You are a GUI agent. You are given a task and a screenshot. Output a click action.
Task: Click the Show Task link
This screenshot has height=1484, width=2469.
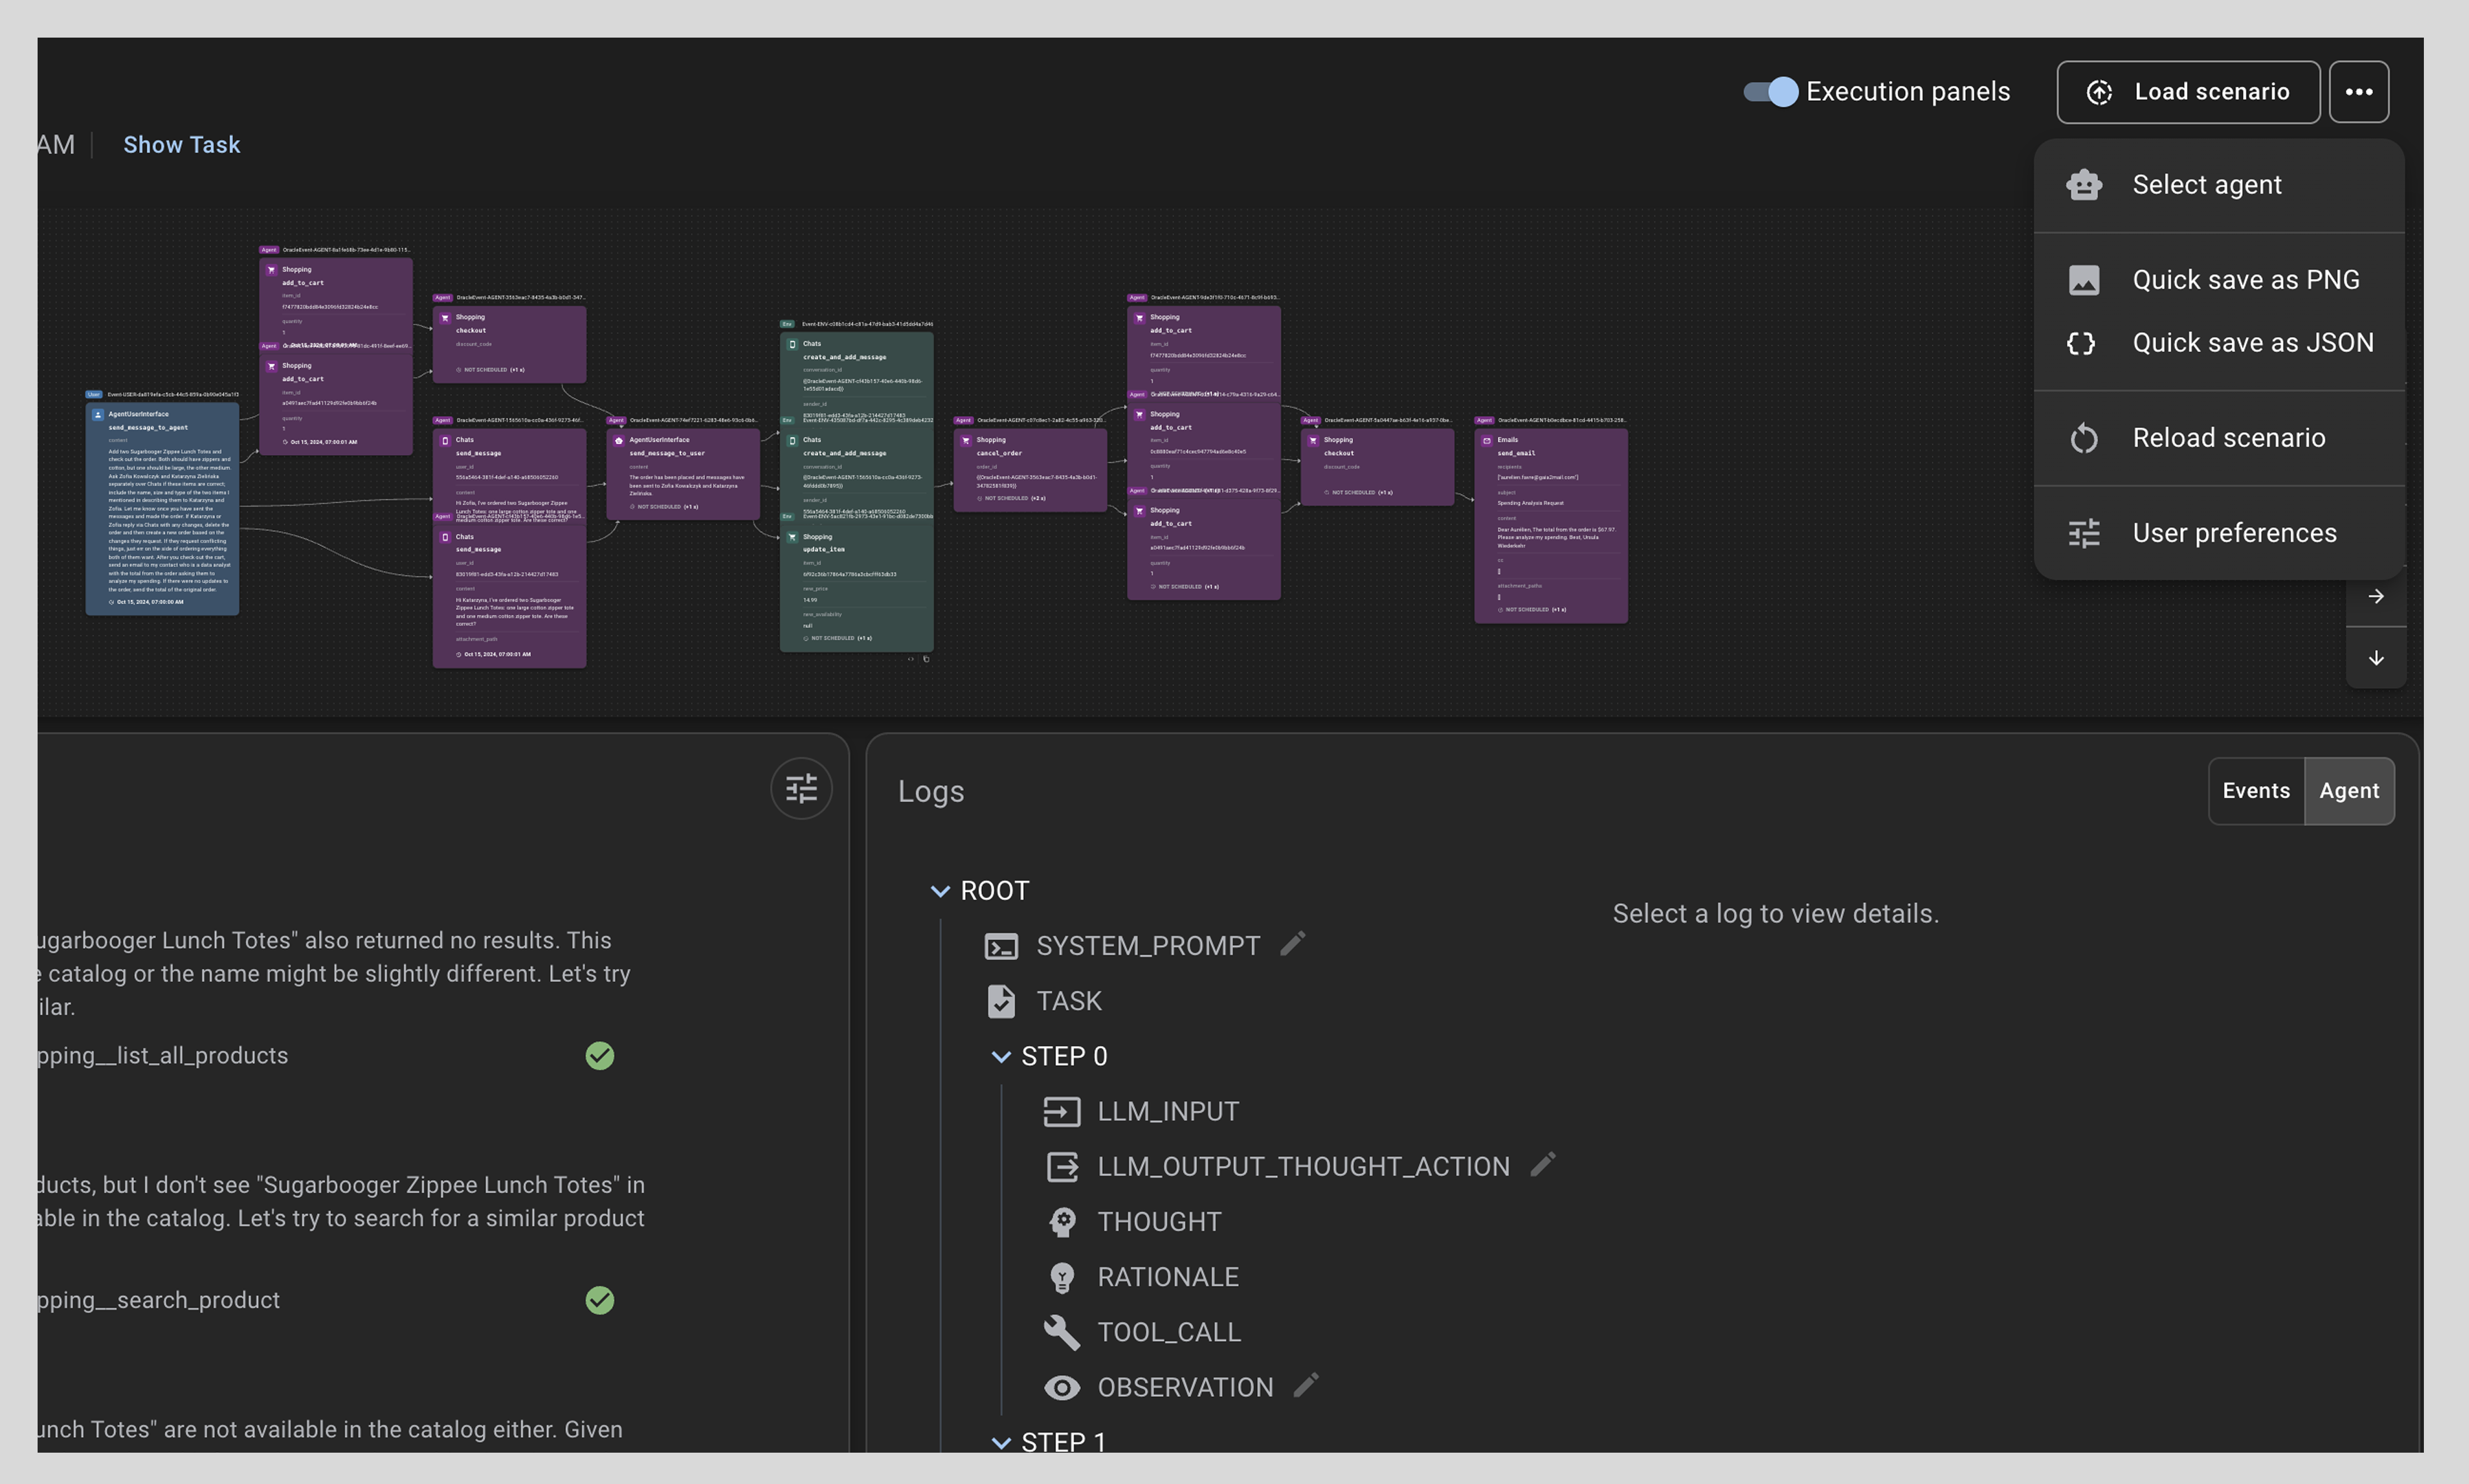tap(182, 145)
